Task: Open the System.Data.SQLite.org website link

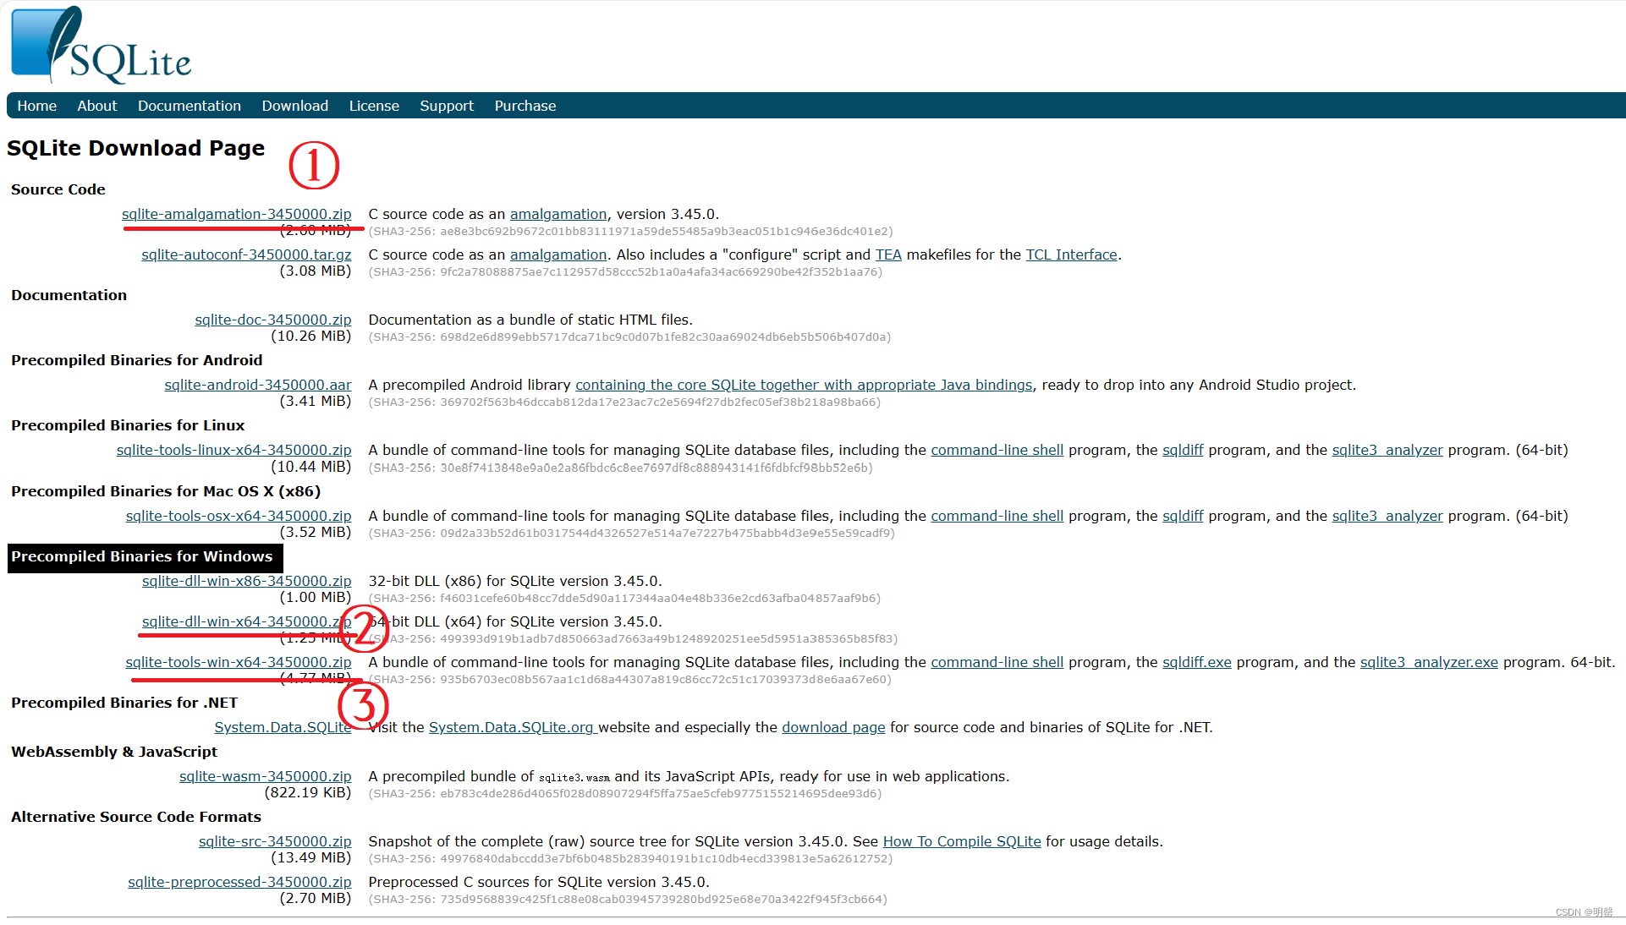Action: pos(512,727)
